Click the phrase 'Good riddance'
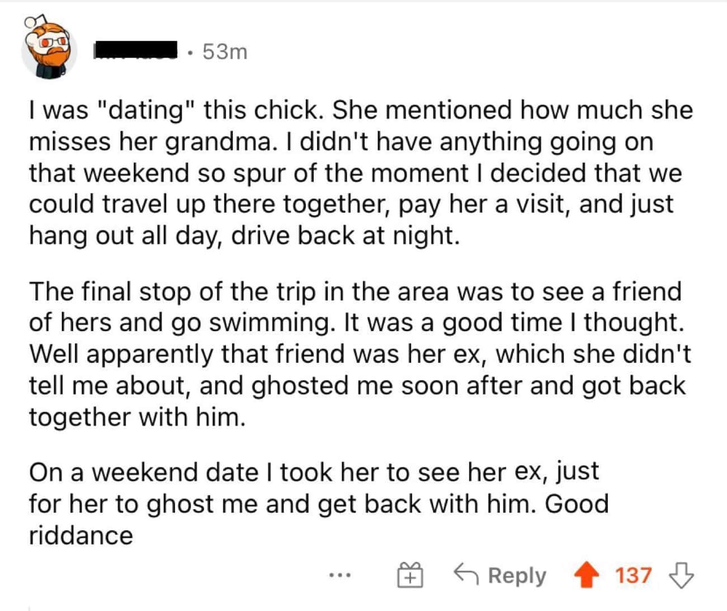 coord(319,519)
